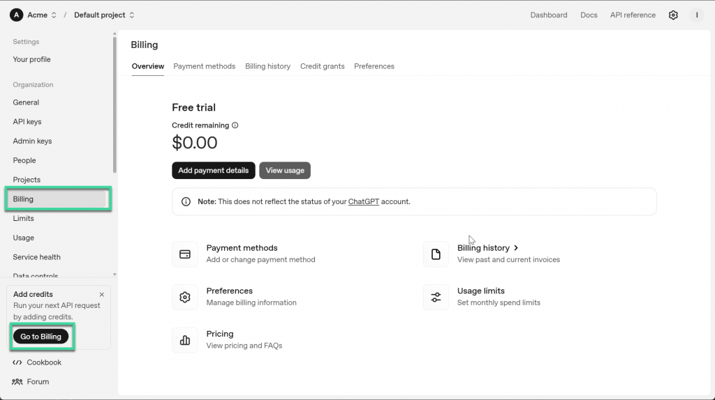The height and width of the screenshot is (400, 715).
Task: Click the settings gear icon in header
Action: (673, 15)
